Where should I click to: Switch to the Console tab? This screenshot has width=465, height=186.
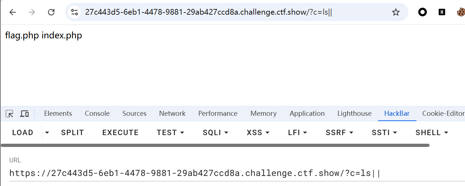coord(97,114)
